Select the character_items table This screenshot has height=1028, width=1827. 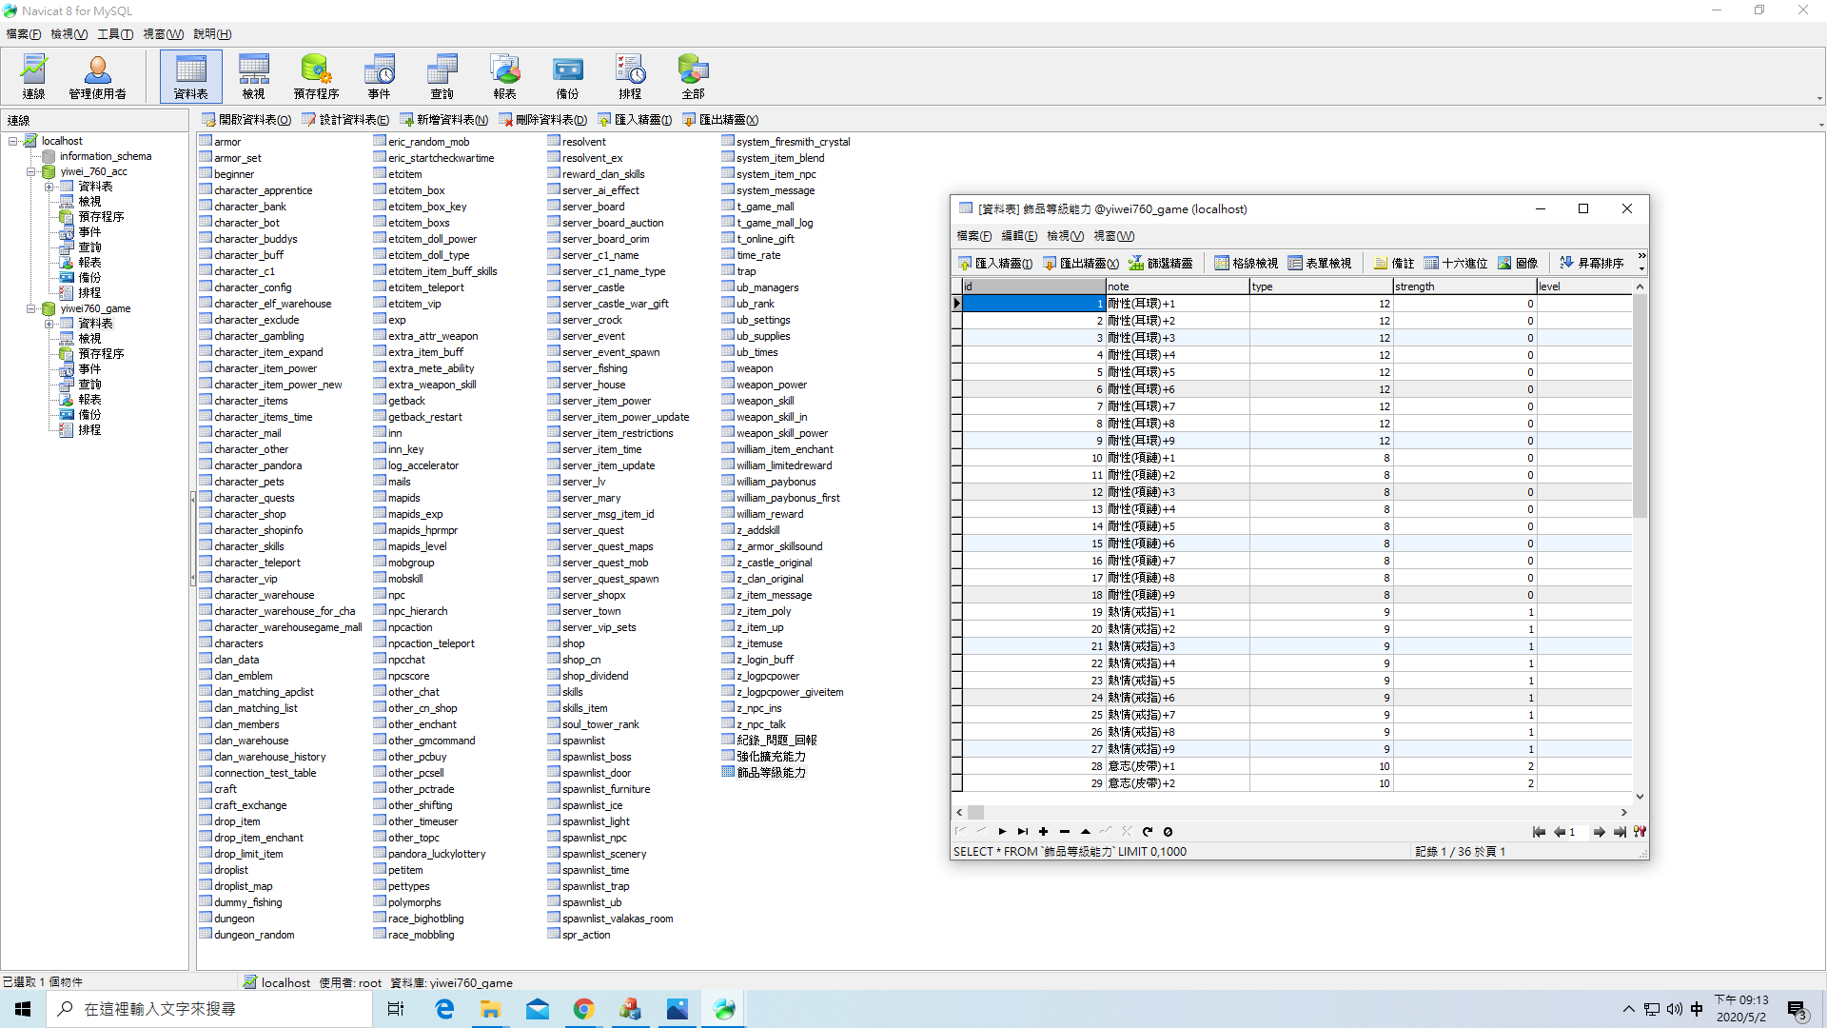click(250, 401)
